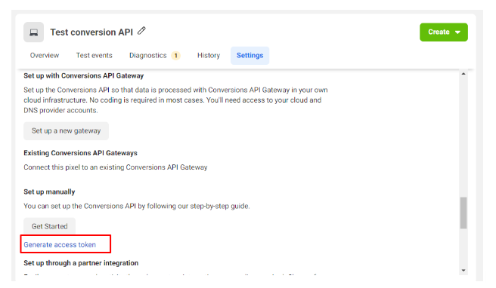Open the History tab
Image resolution: width=496 pixels, height=288 pixels.
pyautogui.click(x=209, y=56)
